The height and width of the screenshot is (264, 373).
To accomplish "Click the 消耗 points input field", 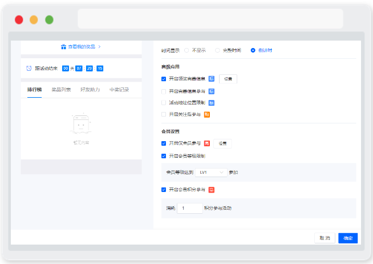I will pos(190,208).
